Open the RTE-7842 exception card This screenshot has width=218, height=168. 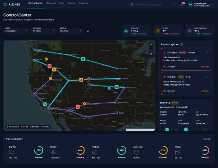[x=186, y=59]
